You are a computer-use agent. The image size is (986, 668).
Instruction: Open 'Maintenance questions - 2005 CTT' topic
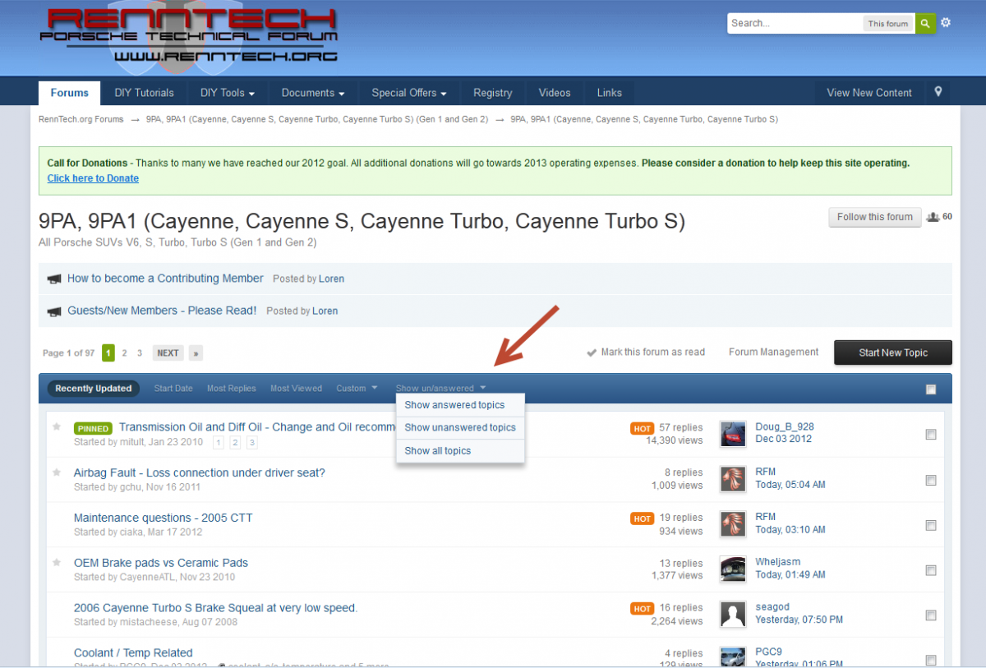coord(164,518)
